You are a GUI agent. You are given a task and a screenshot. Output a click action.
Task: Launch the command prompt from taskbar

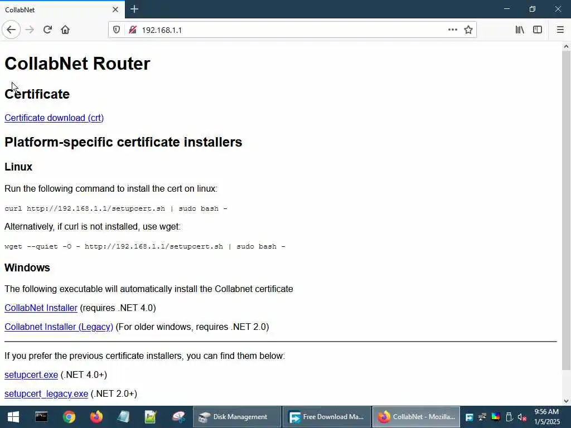coord(41,417)
